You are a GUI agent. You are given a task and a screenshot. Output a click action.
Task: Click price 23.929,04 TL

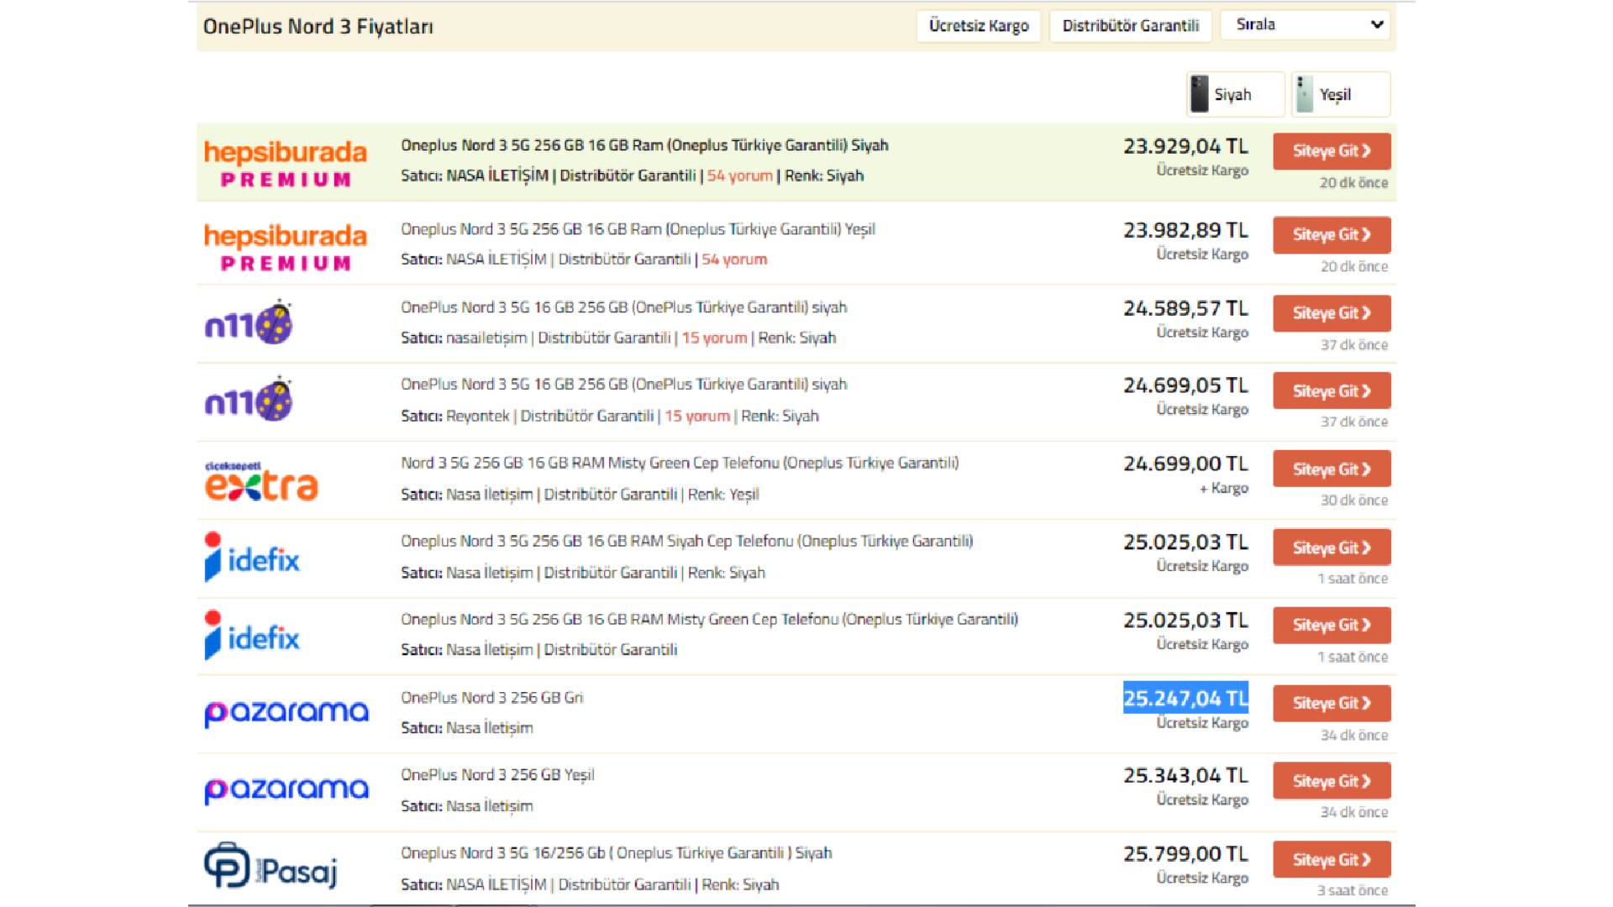tap(1185, 146)
